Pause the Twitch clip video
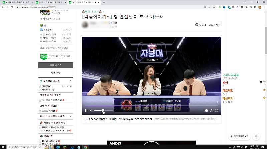The image size is (267, 149). pos(86,111)
